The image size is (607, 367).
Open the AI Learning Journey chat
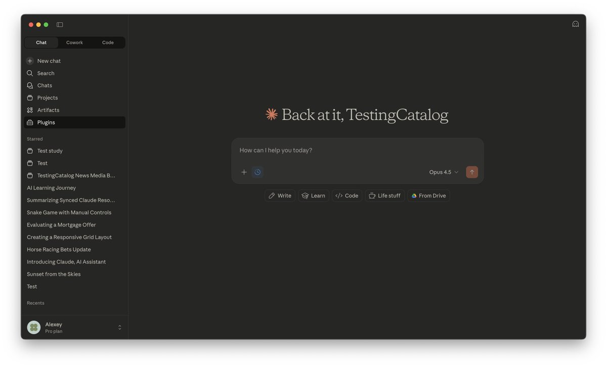pos(74,188)
